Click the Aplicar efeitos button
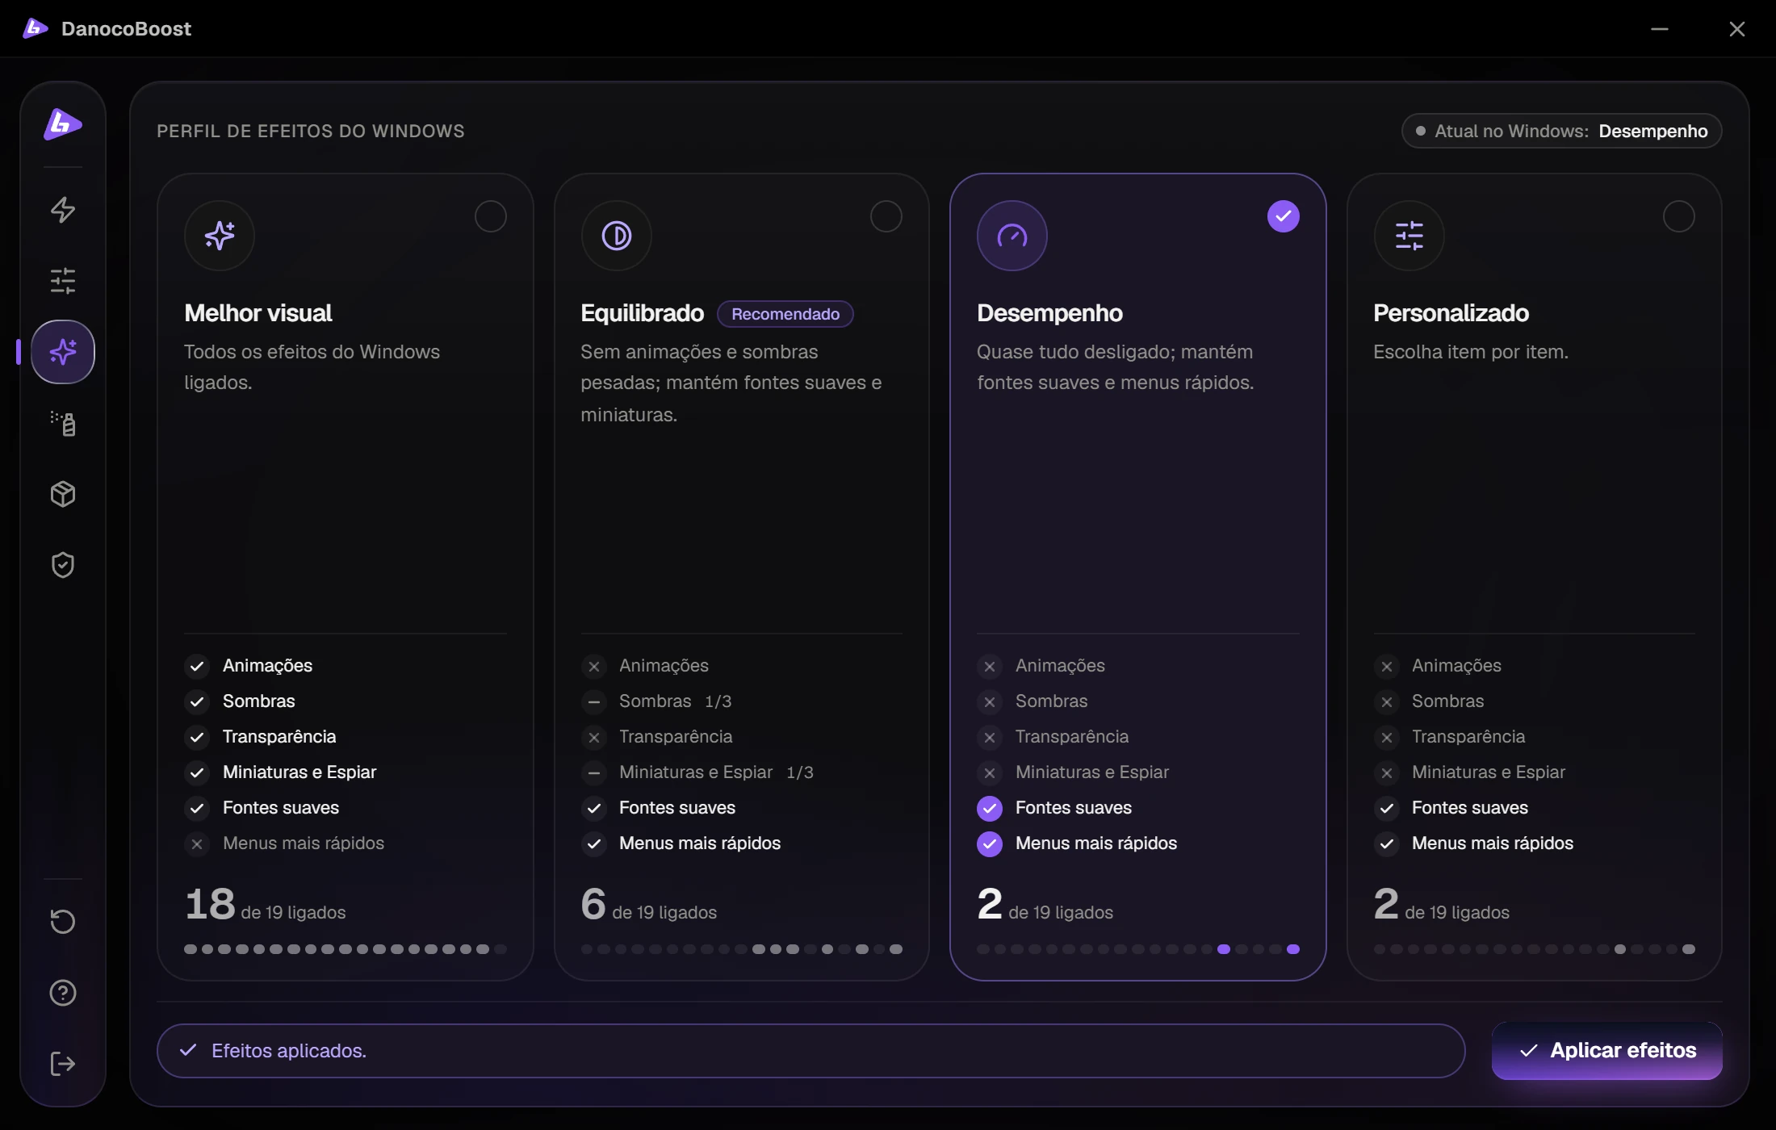1776x1130 pixels. tap(1607, 1050)
